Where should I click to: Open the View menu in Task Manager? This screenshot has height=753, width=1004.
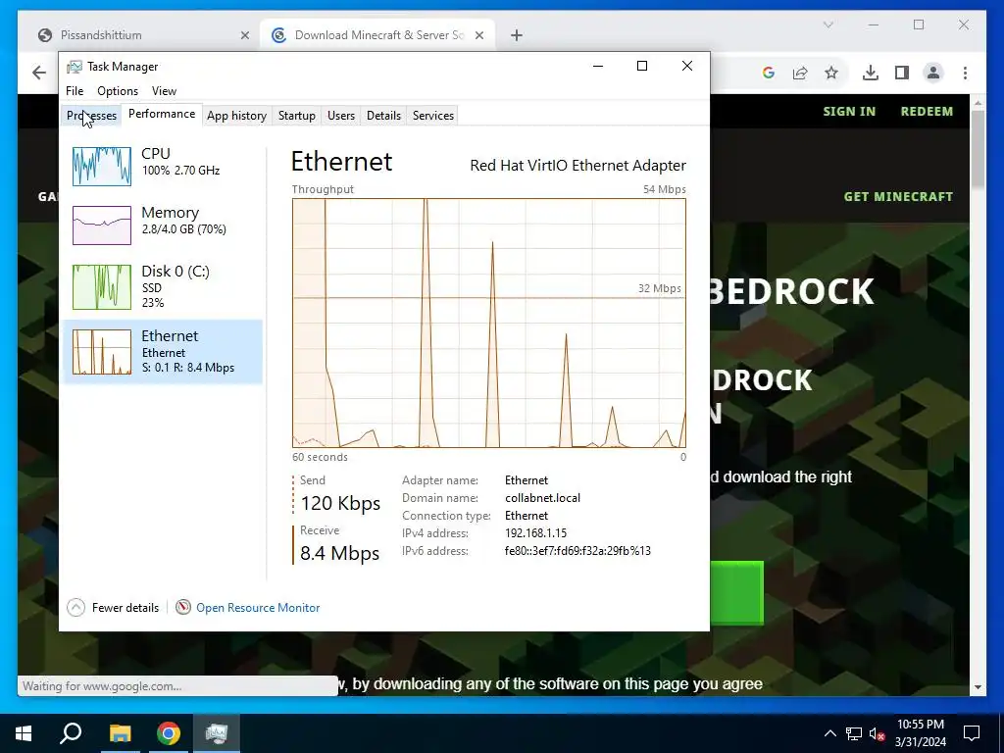pos(164,91)
